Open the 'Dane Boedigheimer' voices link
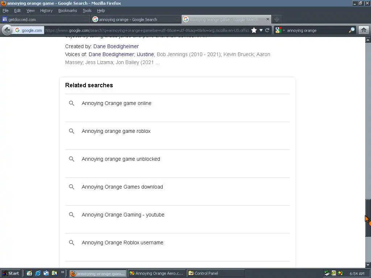This screenshot has height=278, width=371. tap(111, 54)
